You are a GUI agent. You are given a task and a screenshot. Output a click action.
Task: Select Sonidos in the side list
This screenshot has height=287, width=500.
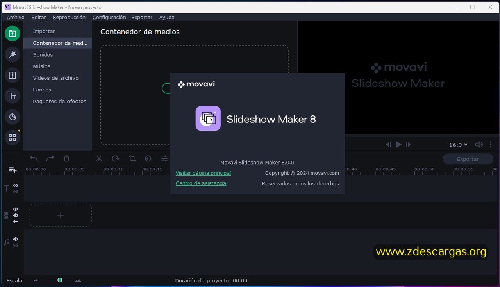[x=57, y=55]
